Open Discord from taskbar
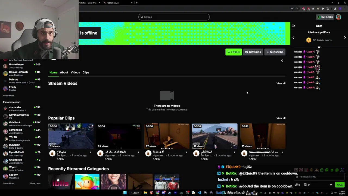This screenshot has height=196, width=348. click(x=163, y=193)
